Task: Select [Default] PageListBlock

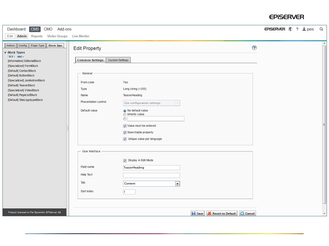Action: (22, 95)
